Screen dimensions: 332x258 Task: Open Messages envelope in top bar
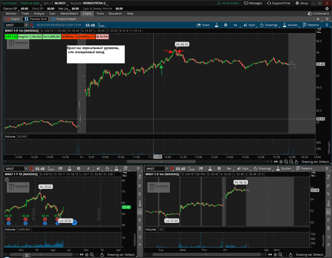coord(253,3)
